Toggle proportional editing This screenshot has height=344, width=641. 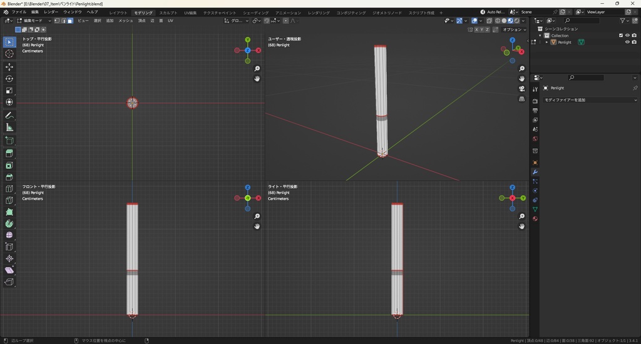point(285,21)
